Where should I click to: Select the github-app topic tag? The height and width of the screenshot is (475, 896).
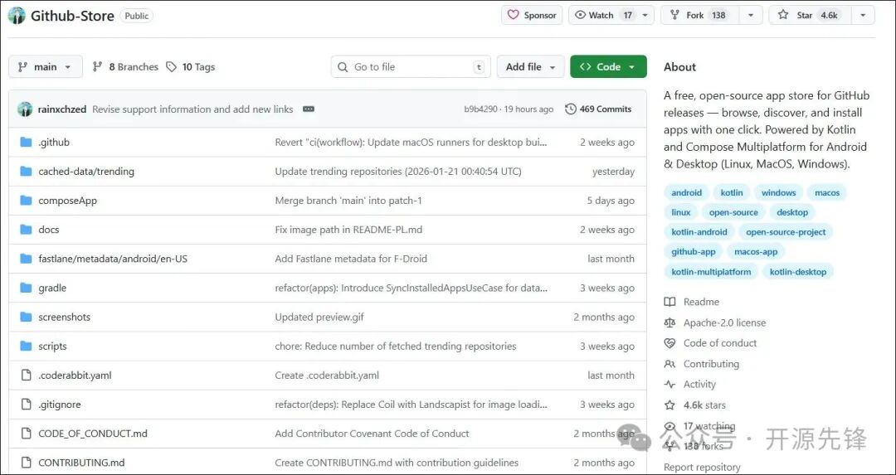pos(693,251)
